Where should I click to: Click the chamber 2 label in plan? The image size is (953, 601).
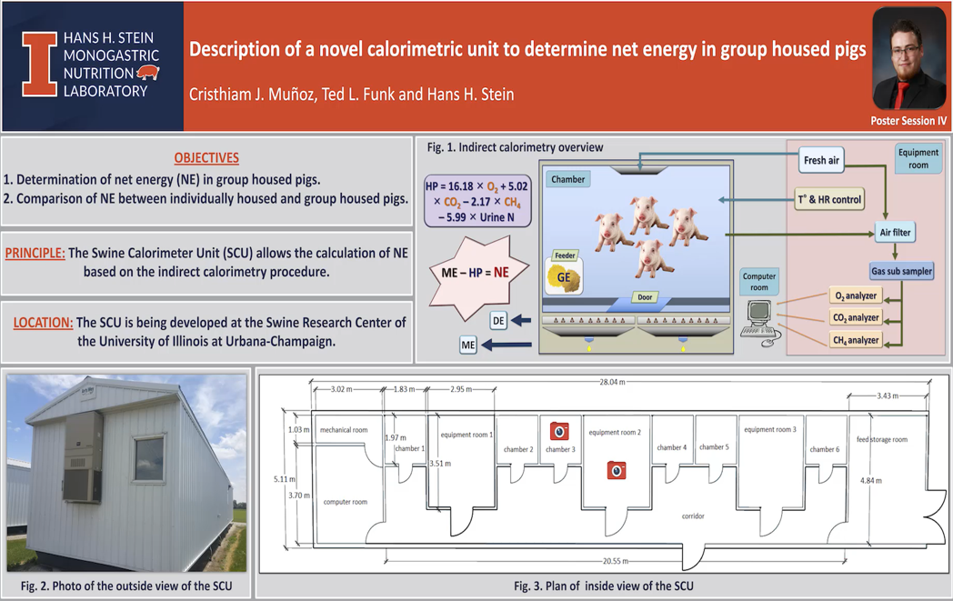[518, 449]
